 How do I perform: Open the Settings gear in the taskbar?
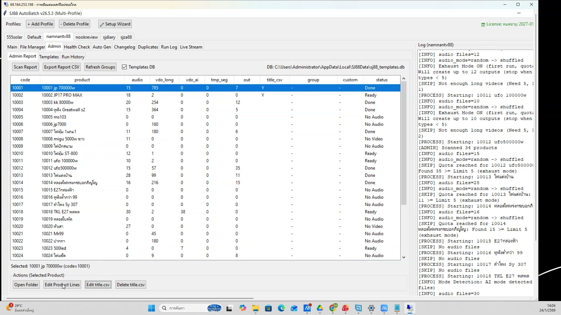point(371,308)
